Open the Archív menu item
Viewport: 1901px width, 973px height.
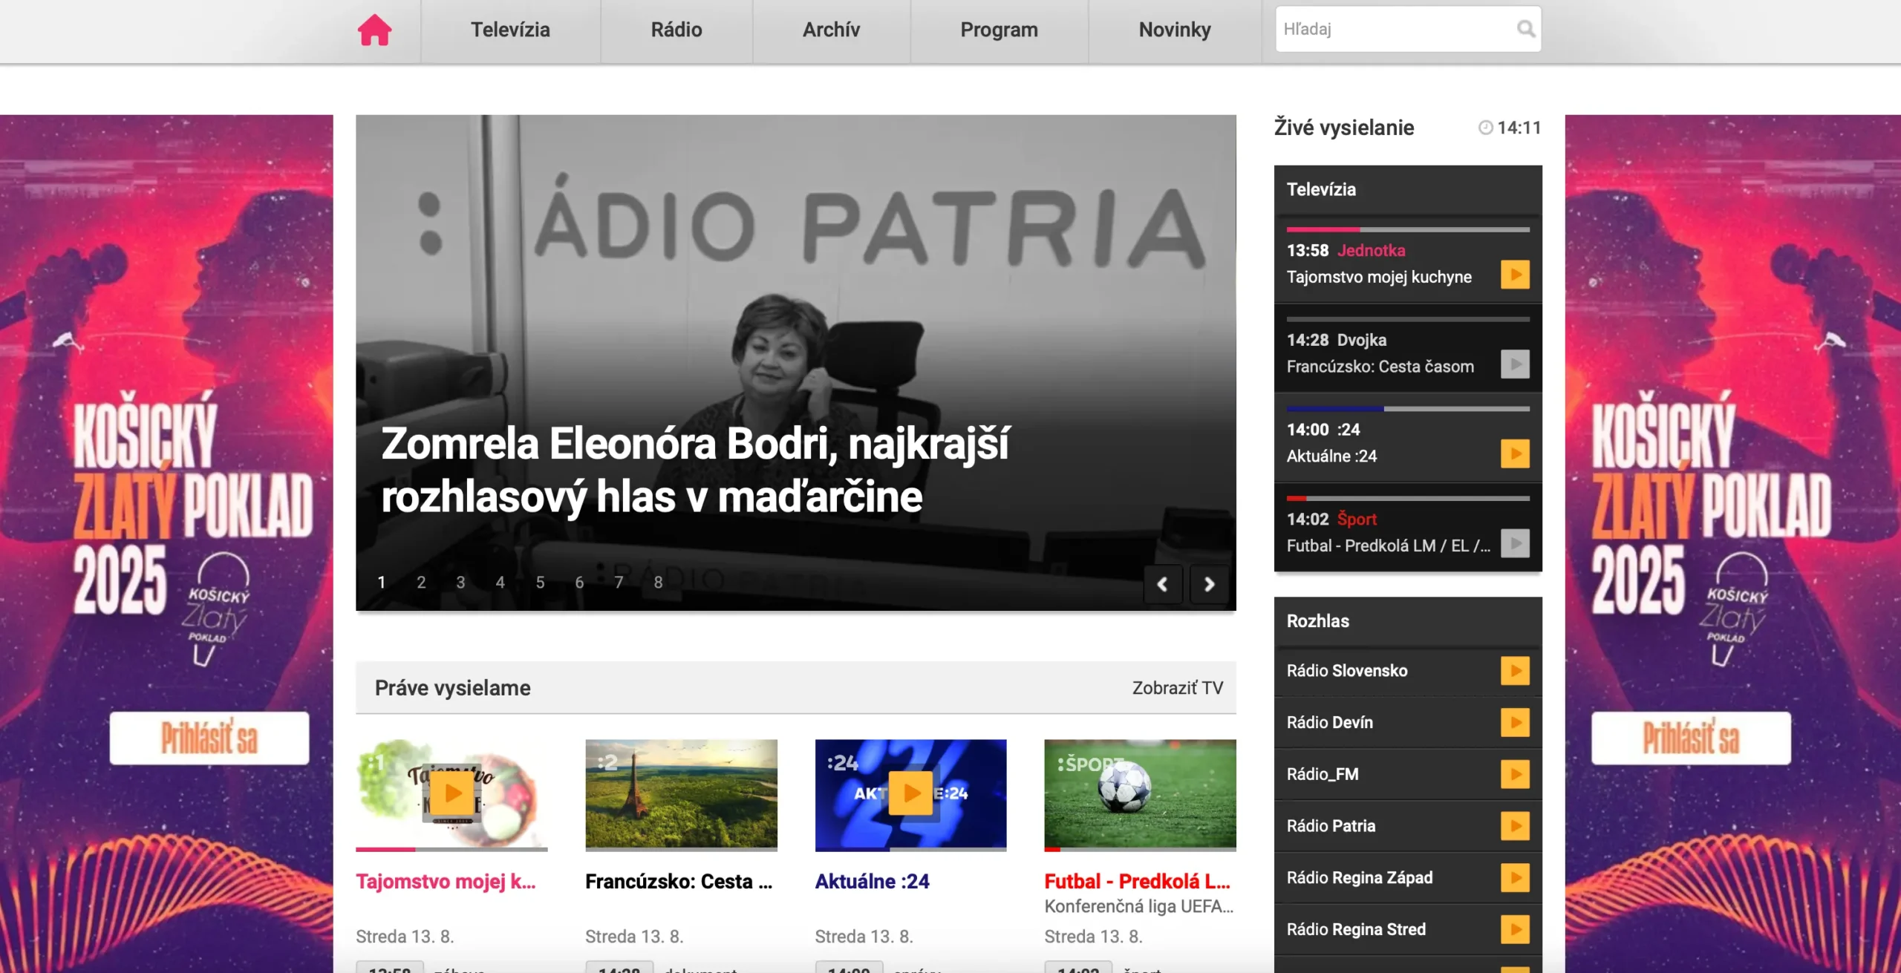831,30
